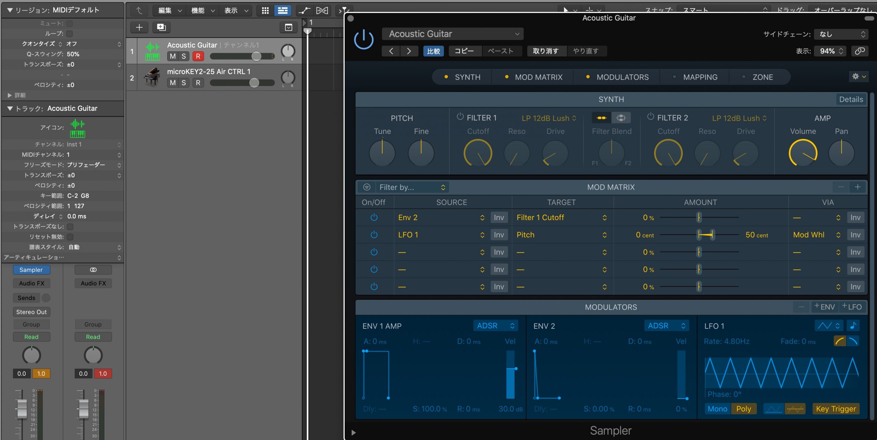The height and width of the screenshot is (440, 877).
Task: Toggle the リセット無効 checkbox
Action: 70,237
